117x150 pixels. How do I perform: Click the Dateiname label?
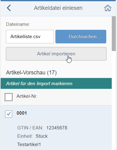tap(18, 24)
